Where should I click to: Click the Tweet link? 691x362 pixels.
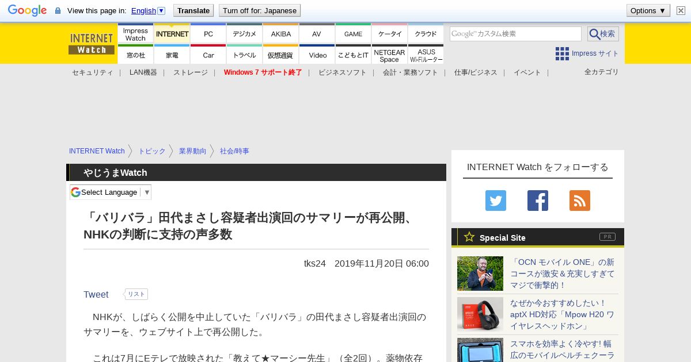pyautogui.click(x=96, y=294)
